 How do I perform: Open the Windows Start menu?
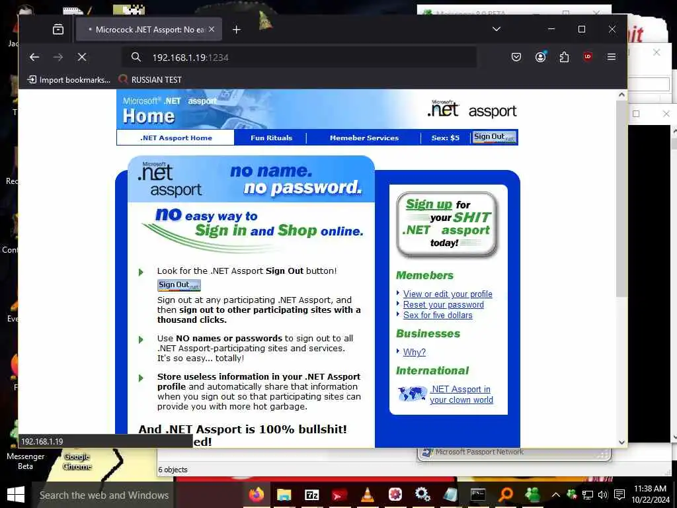[16, 495]
